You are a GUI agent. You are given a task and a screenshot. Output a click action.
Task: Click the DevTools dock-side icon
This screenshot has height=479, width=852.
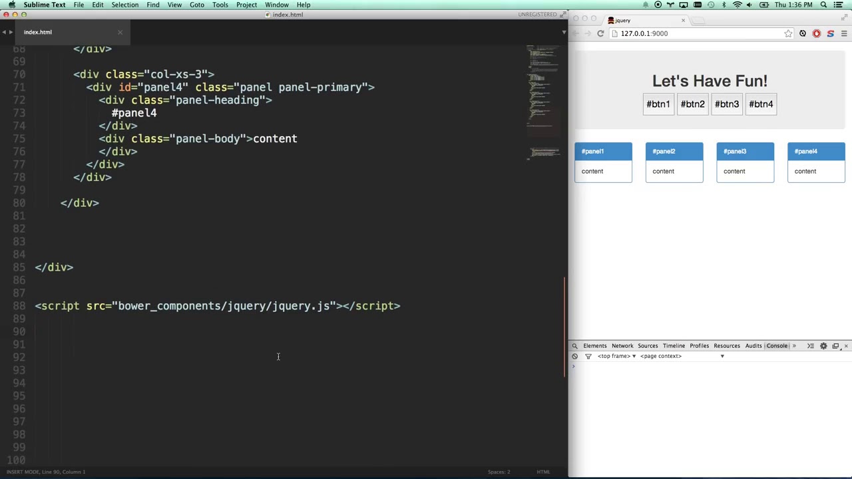835,346
